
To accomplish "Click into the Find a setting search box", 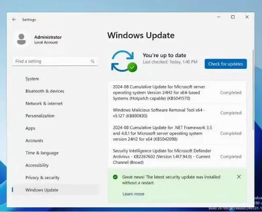I will pos(55,61).
